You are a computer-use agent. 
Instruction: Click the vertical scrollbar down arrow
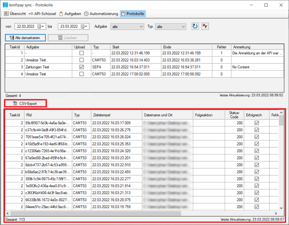click(281, 208)
